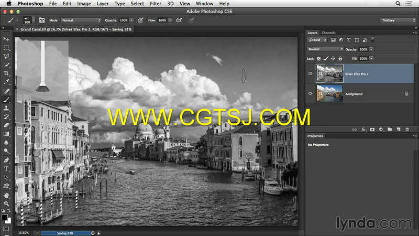Add a layer style with fx icon
This screenshot has height=236, width=419.
point(363,130)
